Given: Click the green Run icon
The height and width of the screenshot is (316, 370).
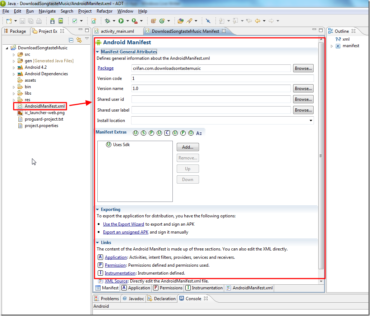Looking at the screenshot, I should (121, 21).
